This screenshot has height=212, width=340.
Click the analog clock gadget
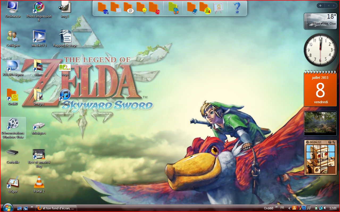click(x=320, y=50)
